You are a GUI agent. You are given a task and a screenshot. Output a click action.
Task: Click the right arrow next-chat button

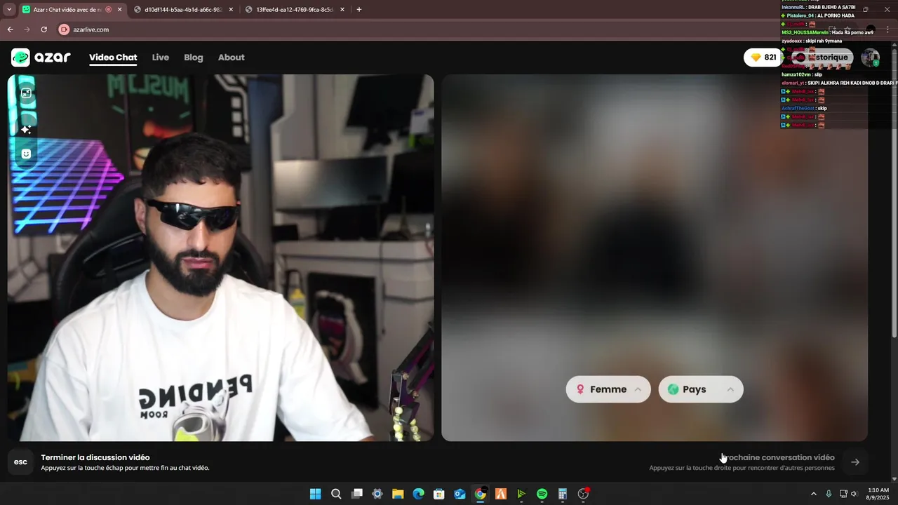pos(855,462)
